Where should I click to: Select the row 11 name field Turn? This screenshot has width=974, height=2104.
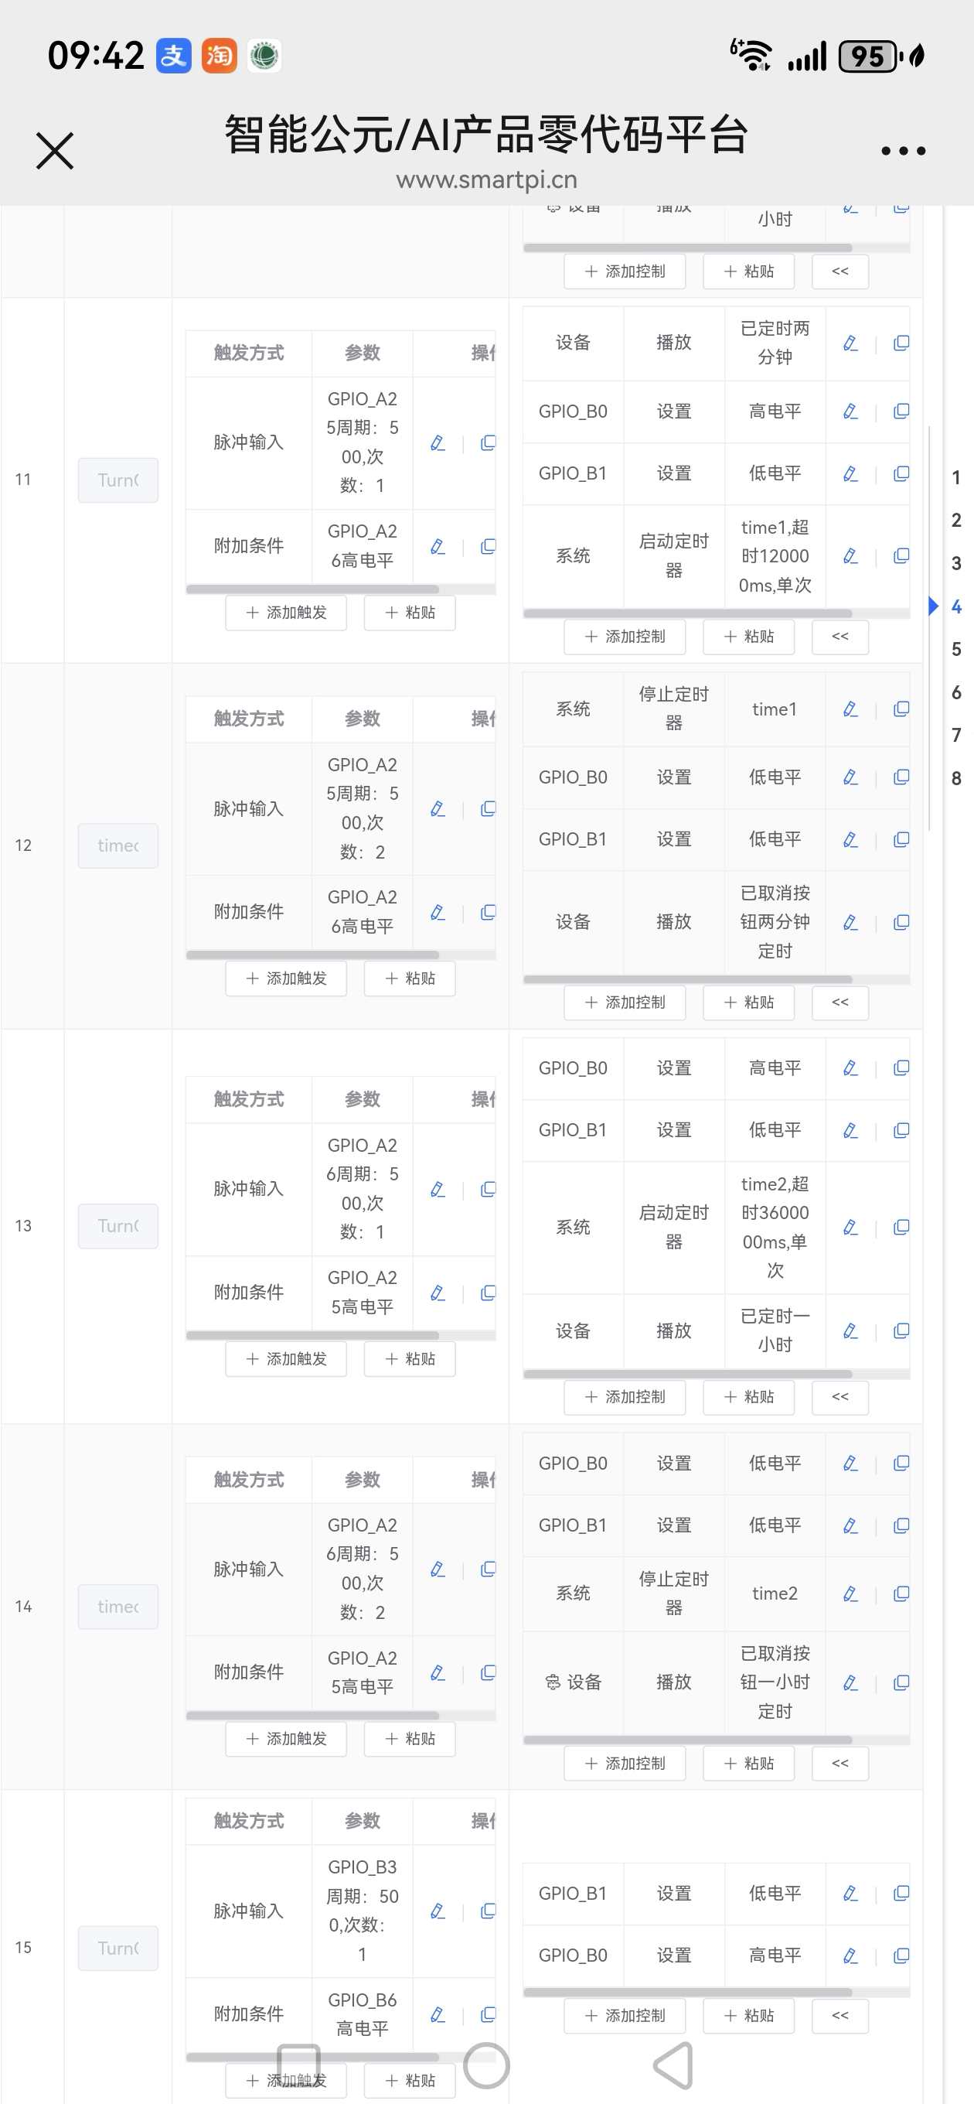point(118,480)
